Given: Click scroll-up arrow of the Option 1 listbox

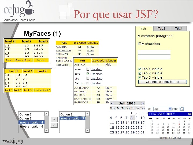Looking at the screenshot, I should coord(46,114).
